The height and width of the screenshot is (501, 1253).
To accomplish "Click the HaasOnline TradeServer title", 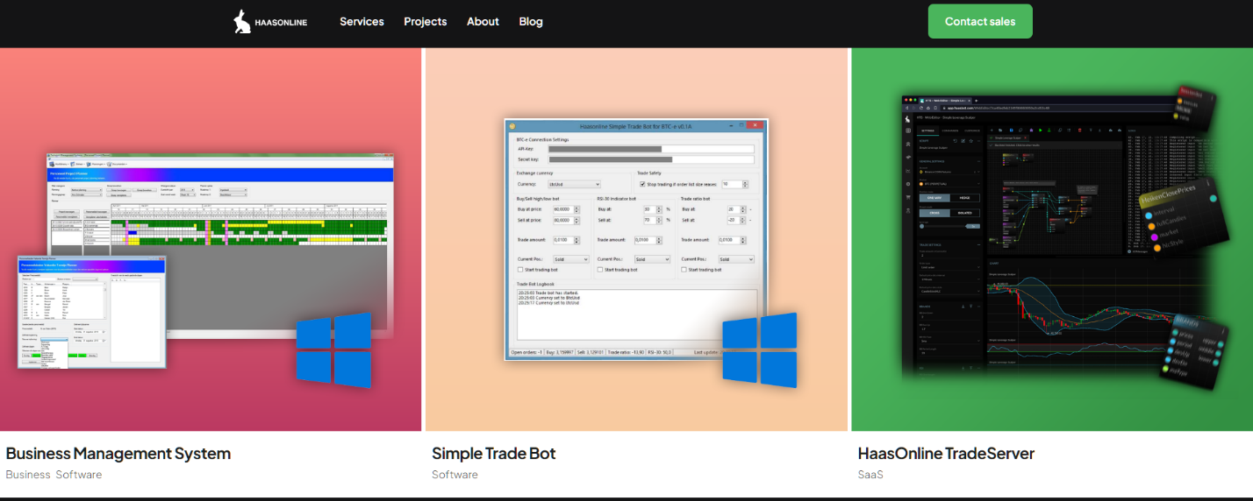I will (x=946, y=454).
